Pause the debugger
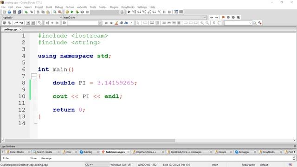Image resolution: width=297 pixels, height=167 pixels. pyautogui.click(x=164, y=12)
